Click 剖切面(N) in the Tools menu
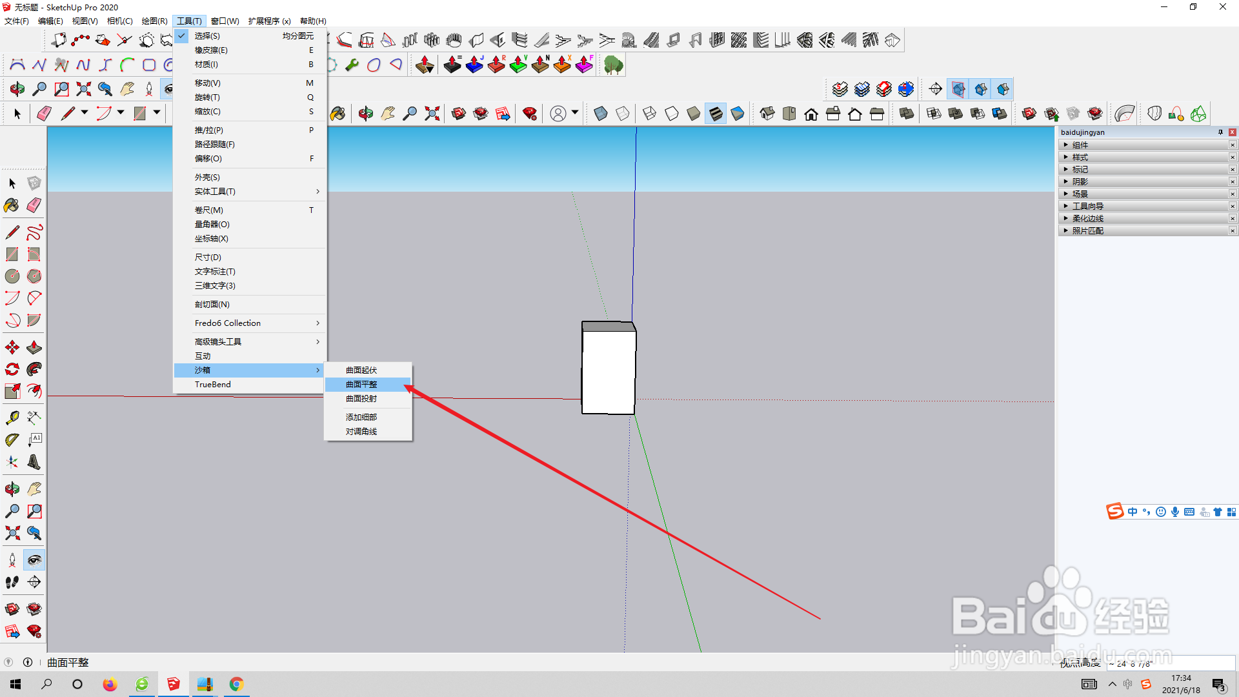This screenshot has height=697, width=1239. coord(249,305)
